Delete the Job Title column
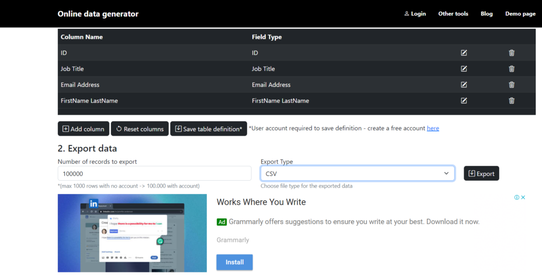 click(511, 69)
